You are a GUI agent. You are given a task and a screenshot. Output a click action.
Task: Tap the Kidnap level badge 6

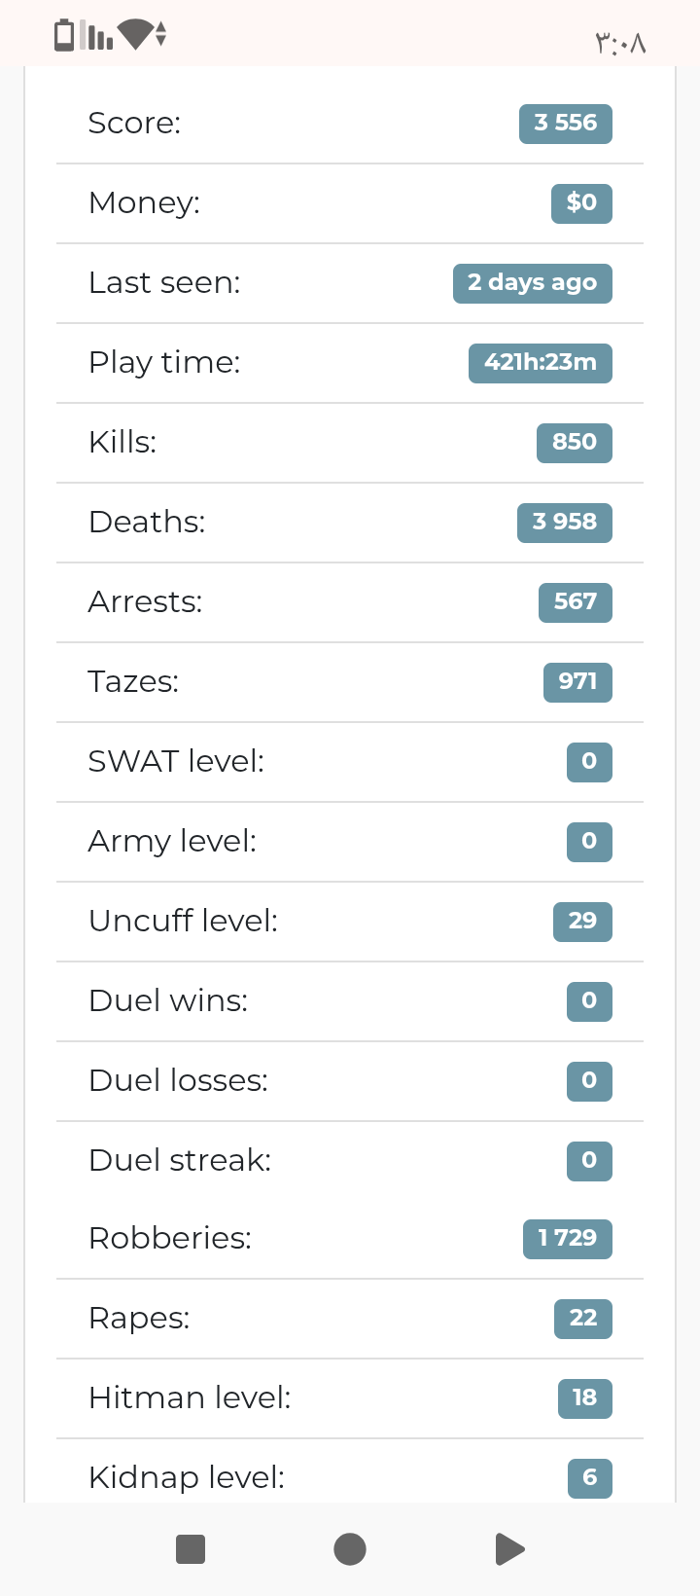pyautogui.click(x=590, y=1478)
